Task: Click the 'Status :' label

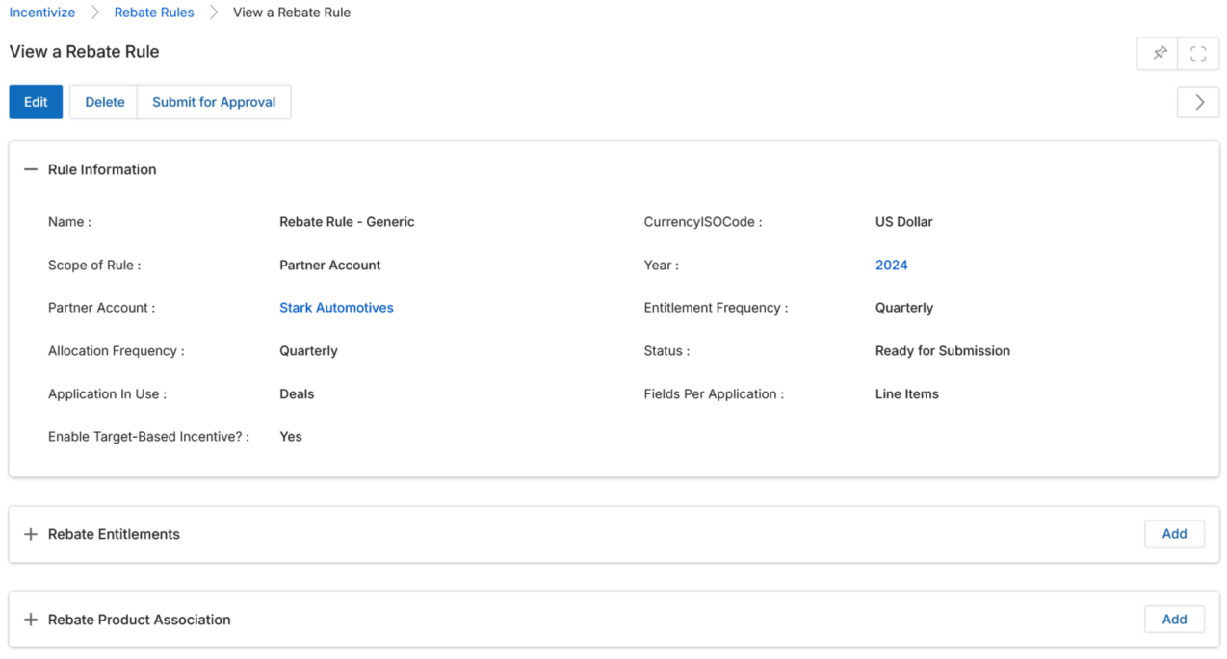Action: coord(666,351)
